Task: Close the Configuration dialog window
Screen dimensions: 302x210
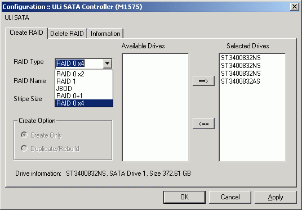Action: point(295,7)
